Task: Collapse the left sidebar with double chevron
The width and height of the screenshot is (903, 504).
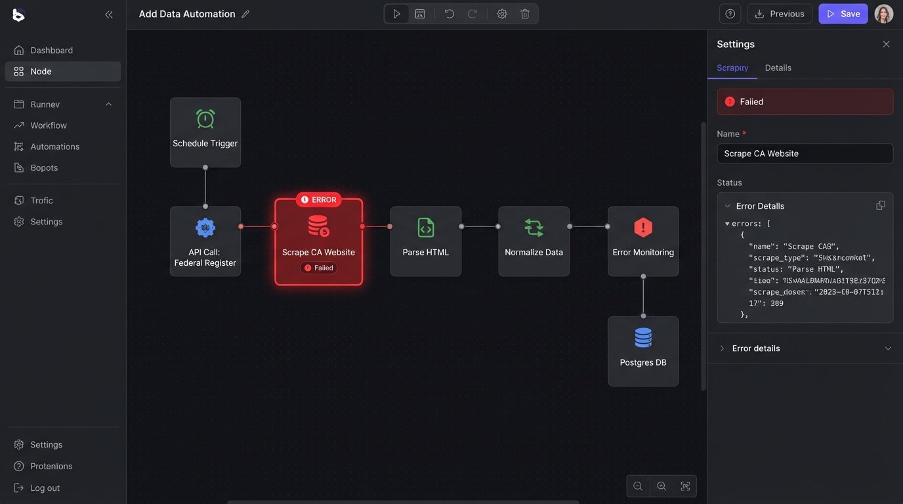Action: pos(109,14)
